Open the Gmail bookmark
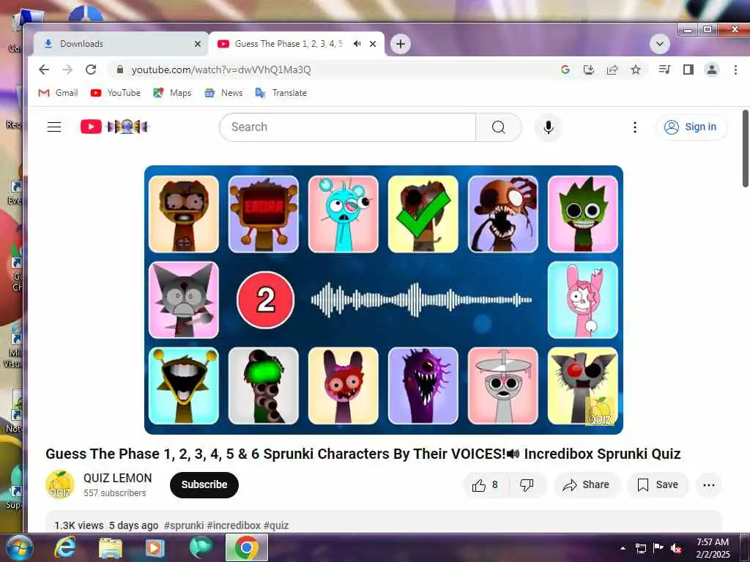 pyautogui.click(x=58, y=93)
